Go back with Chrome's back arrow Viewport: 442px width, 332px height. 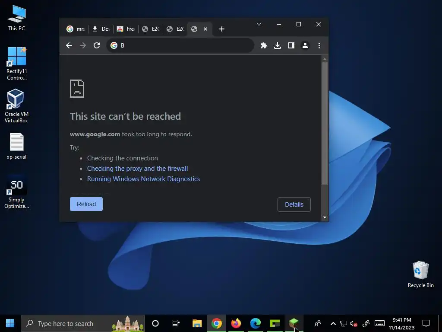69,45
